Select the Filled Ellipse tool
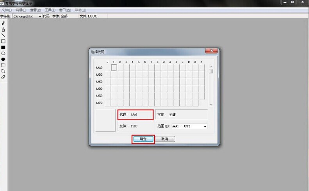This screenshot has height=191, width=309. (3, 59)
